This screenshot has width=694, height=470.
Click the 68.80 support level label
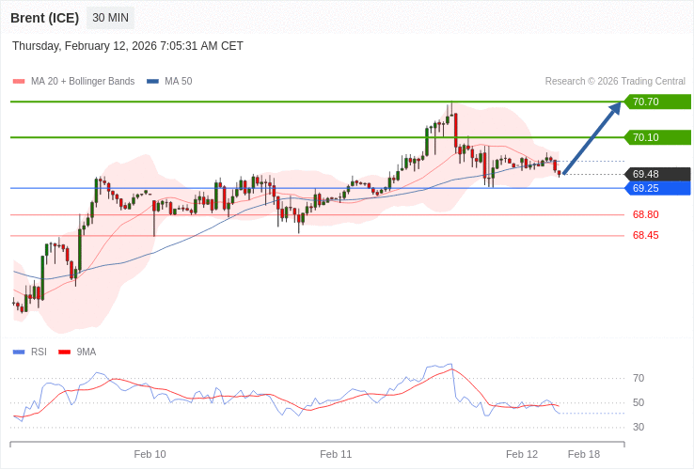[645, 214]
